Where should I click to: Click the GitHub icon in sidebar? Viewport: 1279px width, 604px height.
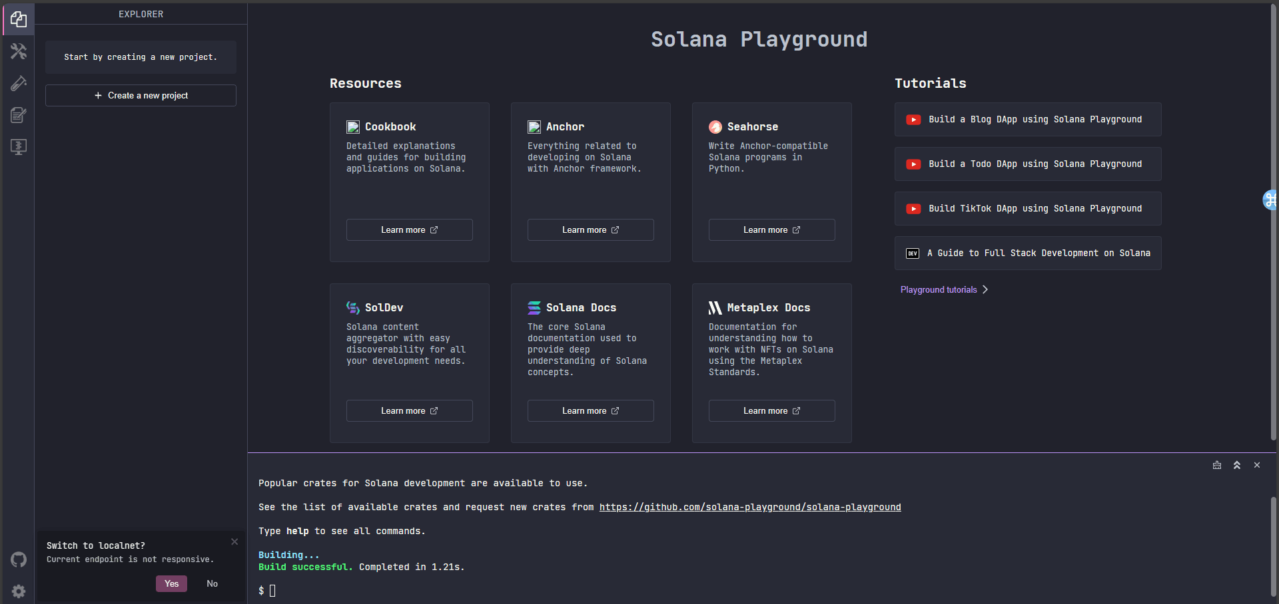click(x=19, y=559)
